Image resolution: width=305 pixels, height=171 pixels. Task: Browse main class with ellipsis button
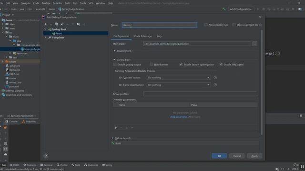tap(254, 44)
